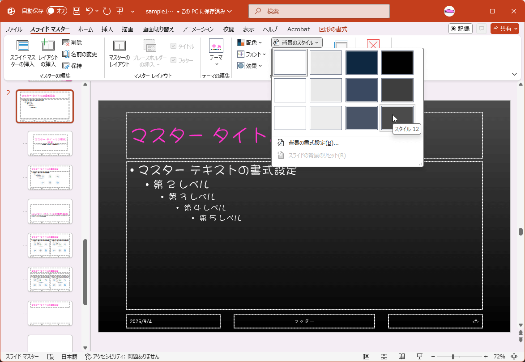Select the first slide master thumbnail
Image resolution: width=525 pixels, height=362 pixels.
click(45, 106)
